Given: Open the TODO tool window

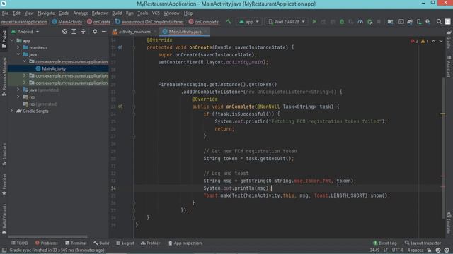Looking at the screenshot, I should click(20, 243).
